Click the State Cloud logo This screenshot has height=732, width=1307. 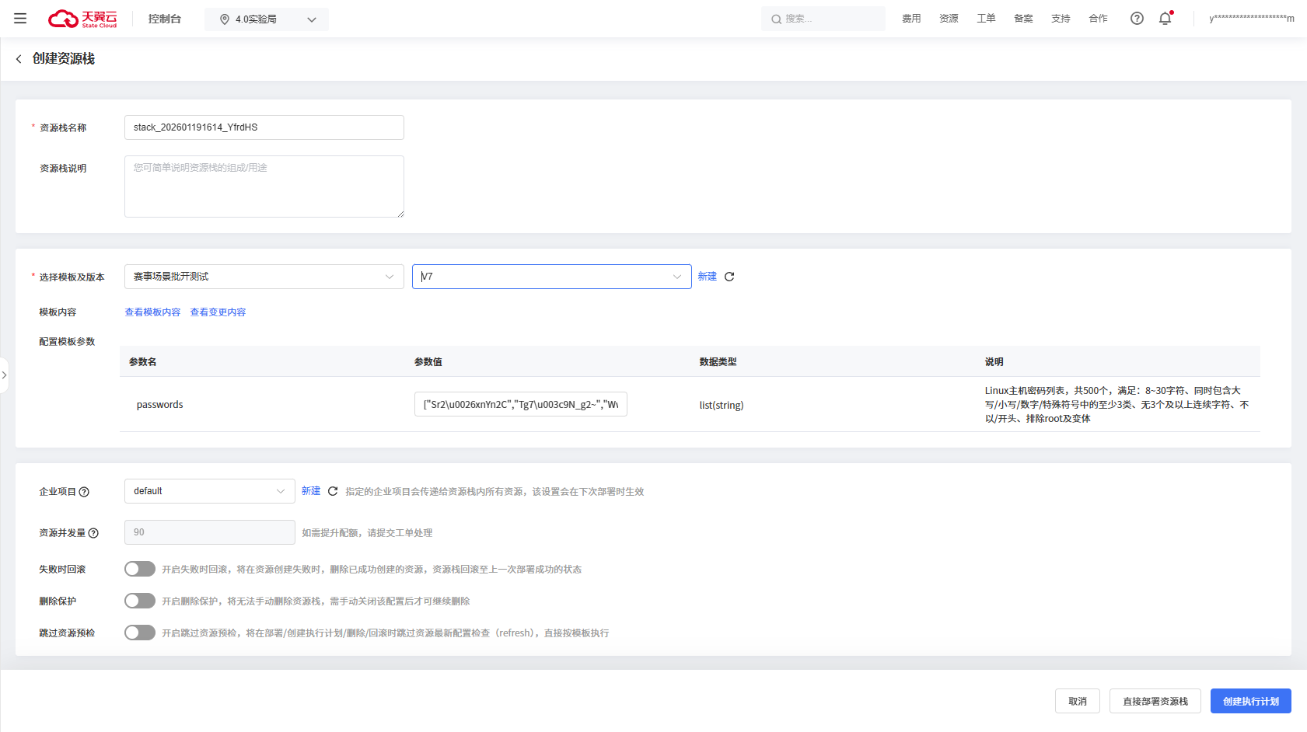click(x=82, y=19)
